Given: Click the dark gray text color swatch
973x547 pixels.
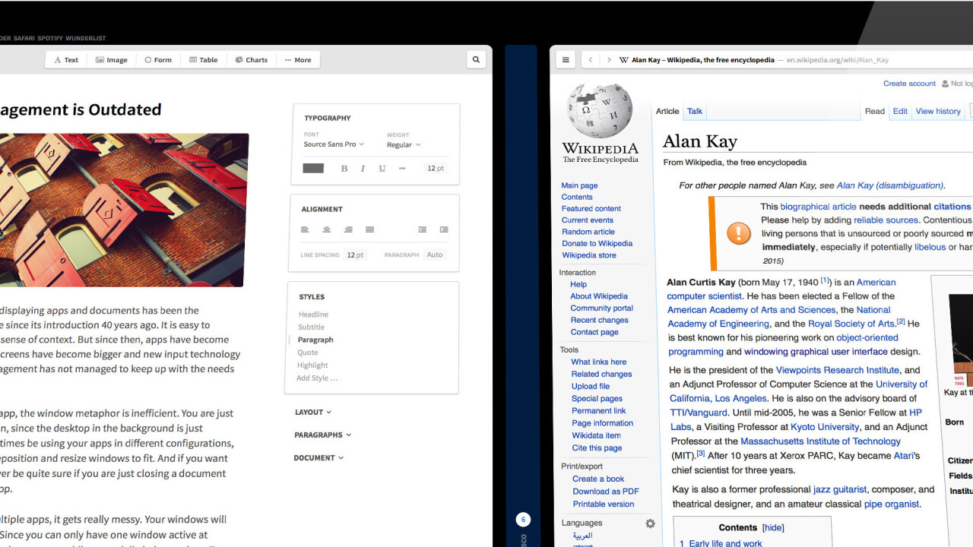Looking at the screenshot, I should click(x=313, y=169).
